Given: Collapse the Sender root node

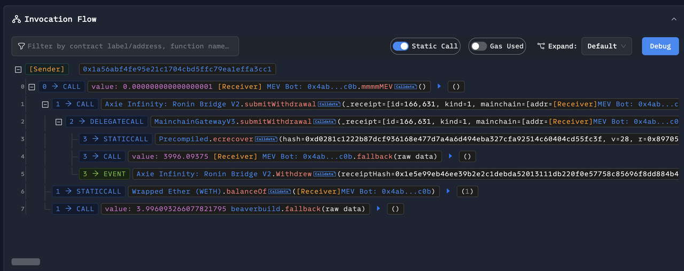Looking at the screenshot, I should 18,69.
